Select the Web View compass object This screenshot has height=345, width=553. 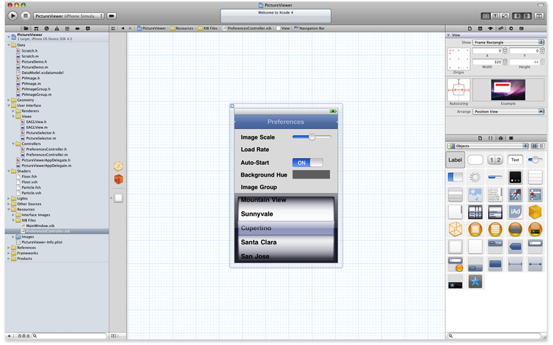click(515, 195)
